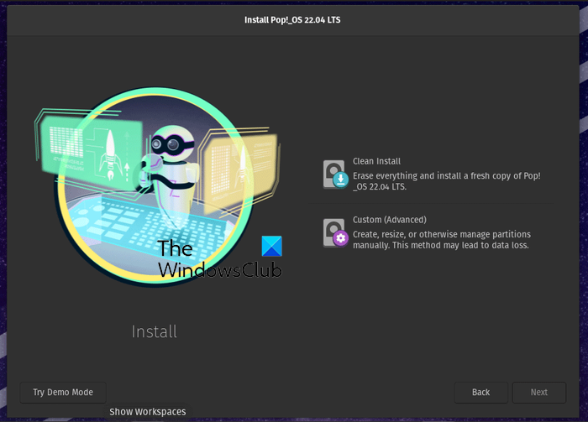588x422 pixels.
Task: Click the Try Demo Mode button
Action: point(63,392)
